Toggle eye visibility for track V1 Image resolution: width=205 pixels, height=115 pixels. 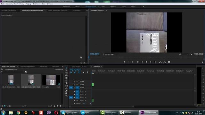pos(83,88)
